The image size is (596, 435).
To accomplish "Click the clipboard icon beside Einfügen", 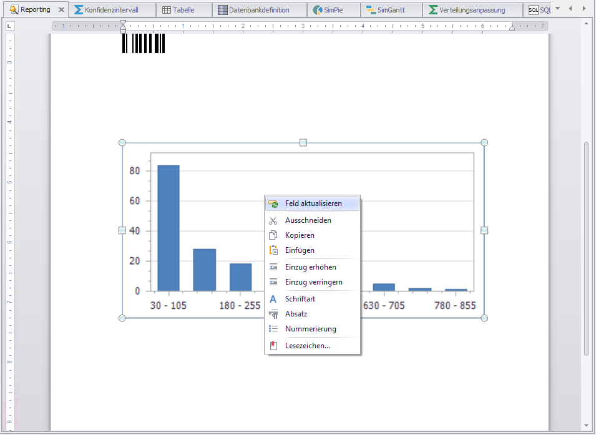I will [273, 250].
